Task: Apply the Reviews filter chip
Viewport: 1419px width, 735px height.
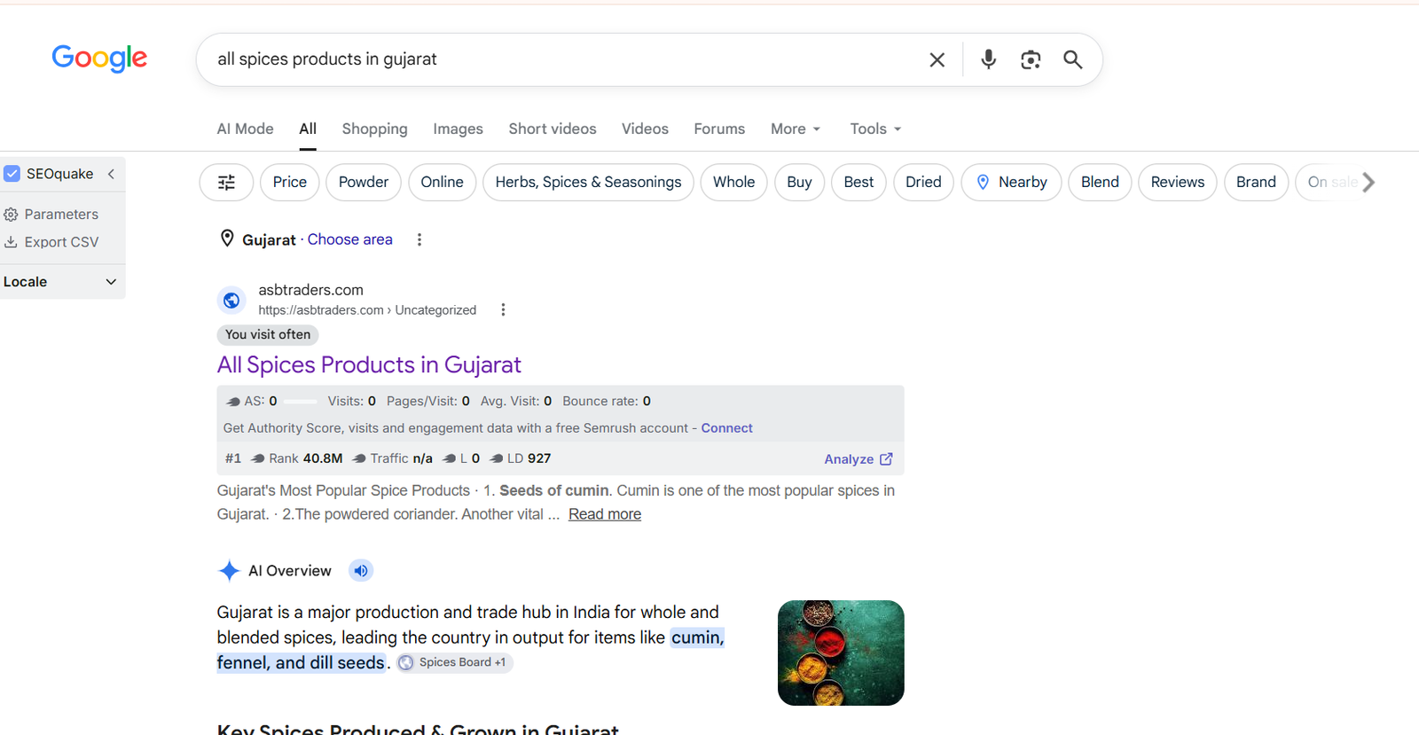Action: tap(1178, 183)
